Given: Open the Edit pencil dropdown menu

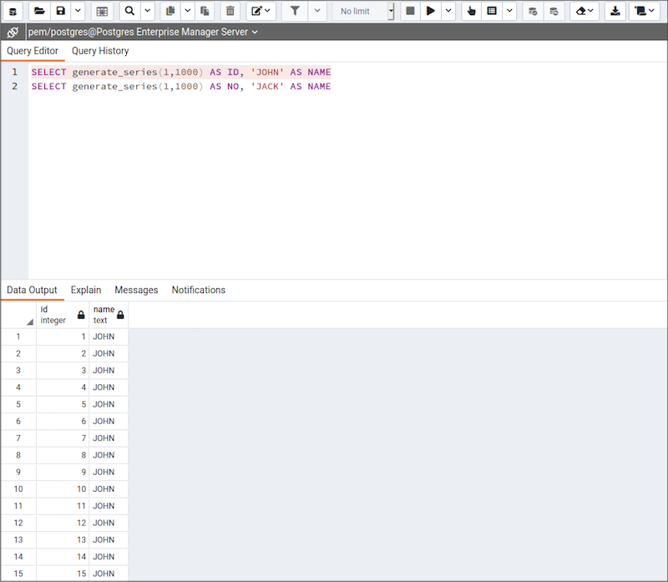Looking at the screenshot, I should 261,11.
